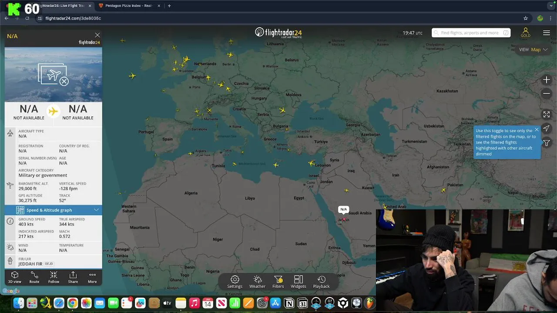This screenshot has height=313, width=557.
Task: Enter fullscreen map mode
Action: click(x=547, y=114)
